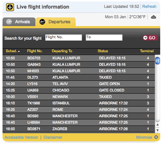Refresh the live flight information
This screenshot has width=162, height=143.
point(149,6)
